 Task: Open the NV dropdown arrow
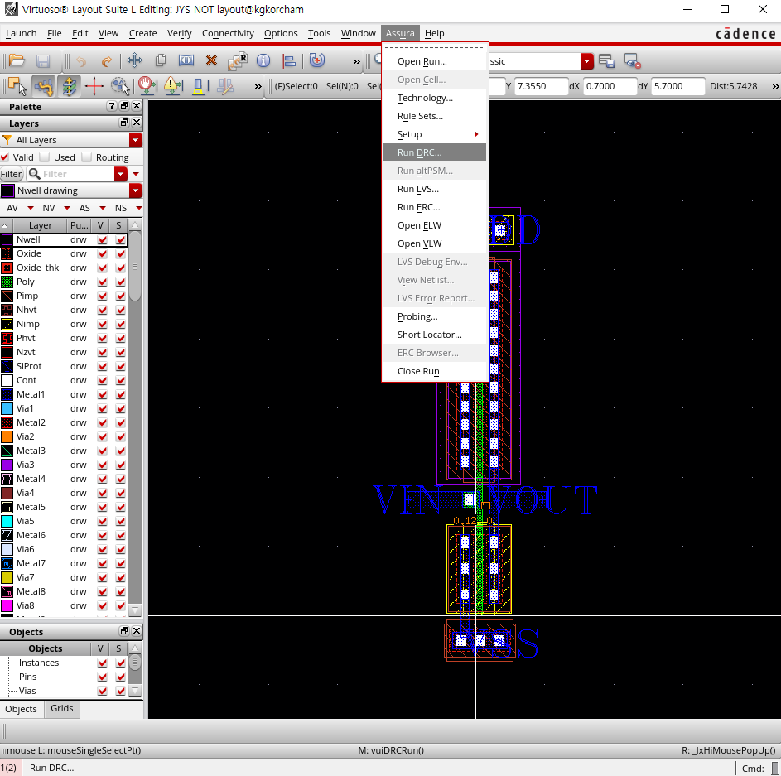(67, 208)
